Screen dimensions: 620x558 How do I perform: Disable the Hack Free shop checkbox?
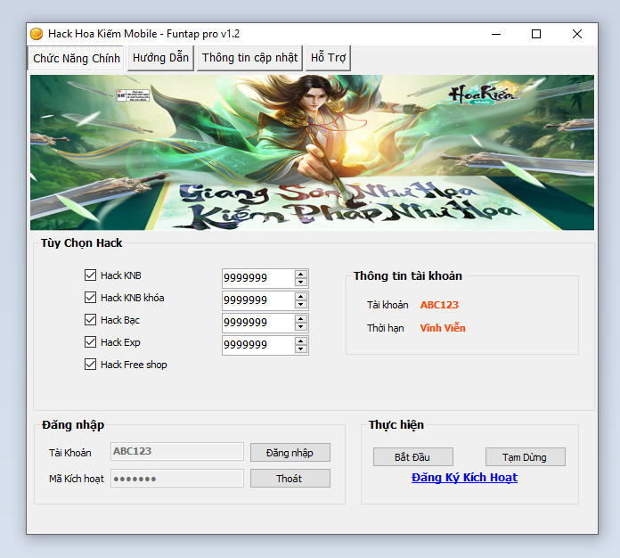click(x=90, y=365)
